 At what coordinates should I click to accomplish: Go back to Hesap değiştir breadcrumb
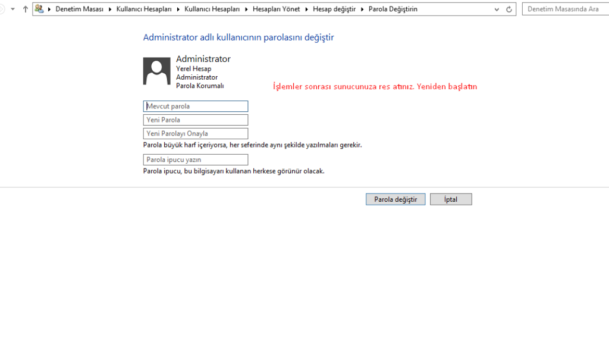tap(334, 9)
